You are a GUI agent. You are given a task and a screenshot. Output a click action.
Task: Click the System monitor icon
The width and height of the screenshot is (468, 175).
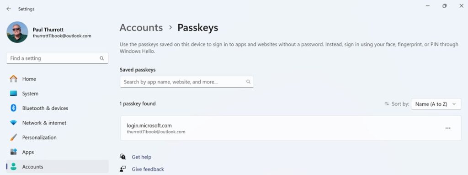tap(13, 93)
